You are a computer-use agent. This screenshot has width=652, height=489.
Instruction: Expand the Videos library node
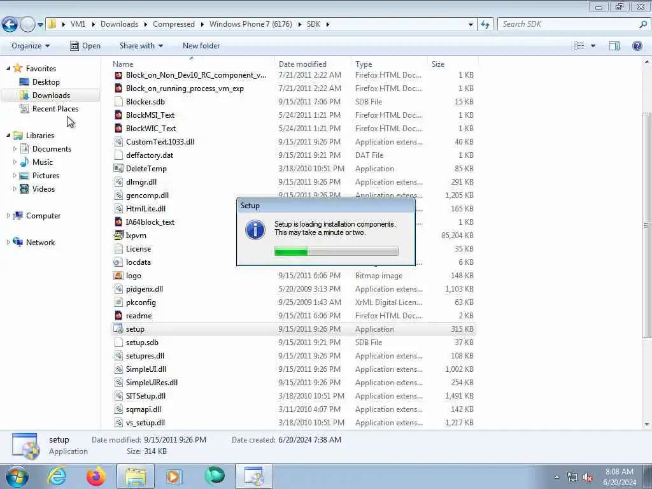click(x=15, y=188)
